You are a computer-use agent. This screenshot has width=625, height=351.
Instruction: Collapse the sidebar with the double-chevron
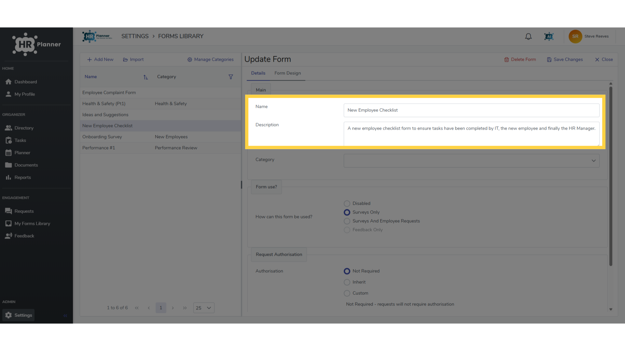tap(65, 316)
